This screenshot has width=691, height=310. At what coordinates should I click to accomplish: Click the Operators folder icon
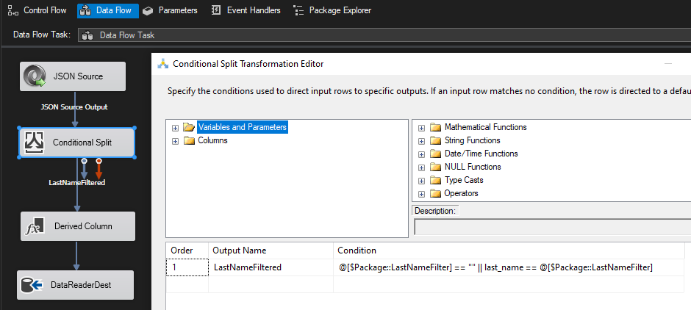(x=435, y=193)
